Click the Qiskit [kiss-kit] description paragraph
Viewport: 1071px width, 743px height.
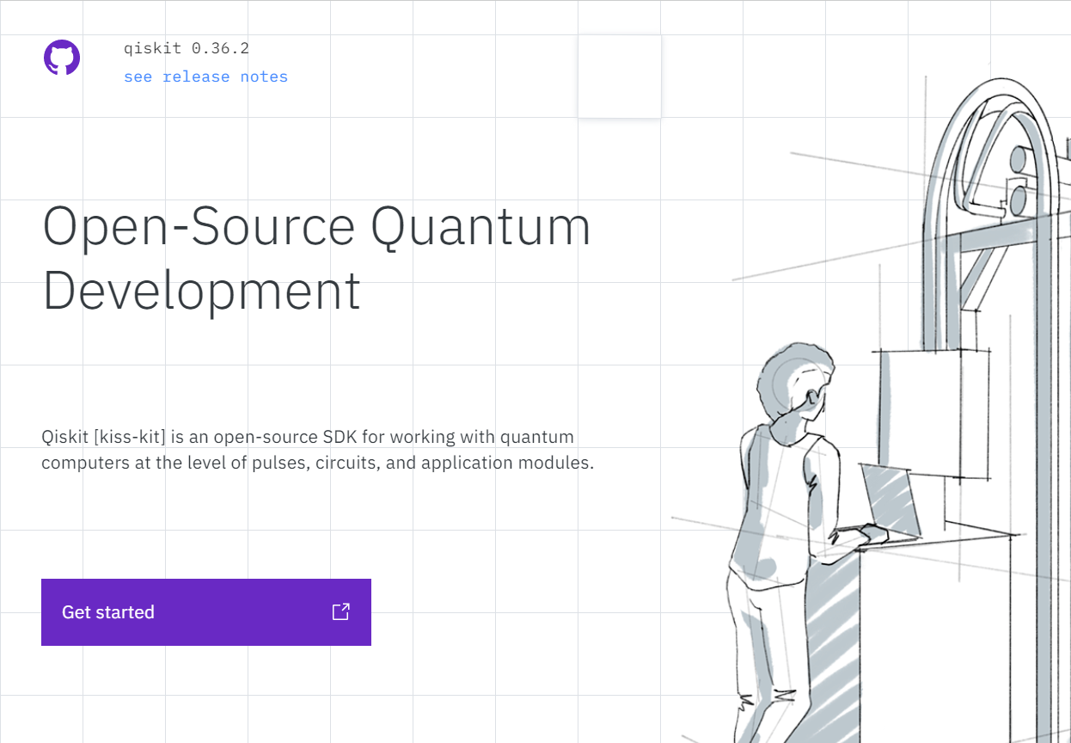(x=318, y=450)
